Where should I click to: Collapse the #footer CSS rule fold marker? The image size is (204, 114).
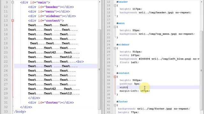coord(115,105)
